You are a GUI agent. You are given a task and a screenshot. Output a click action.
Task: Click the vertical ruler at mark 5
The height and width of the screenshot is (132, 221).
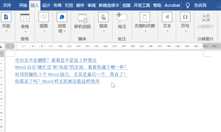pyautogui.click(x=1, y=92)
